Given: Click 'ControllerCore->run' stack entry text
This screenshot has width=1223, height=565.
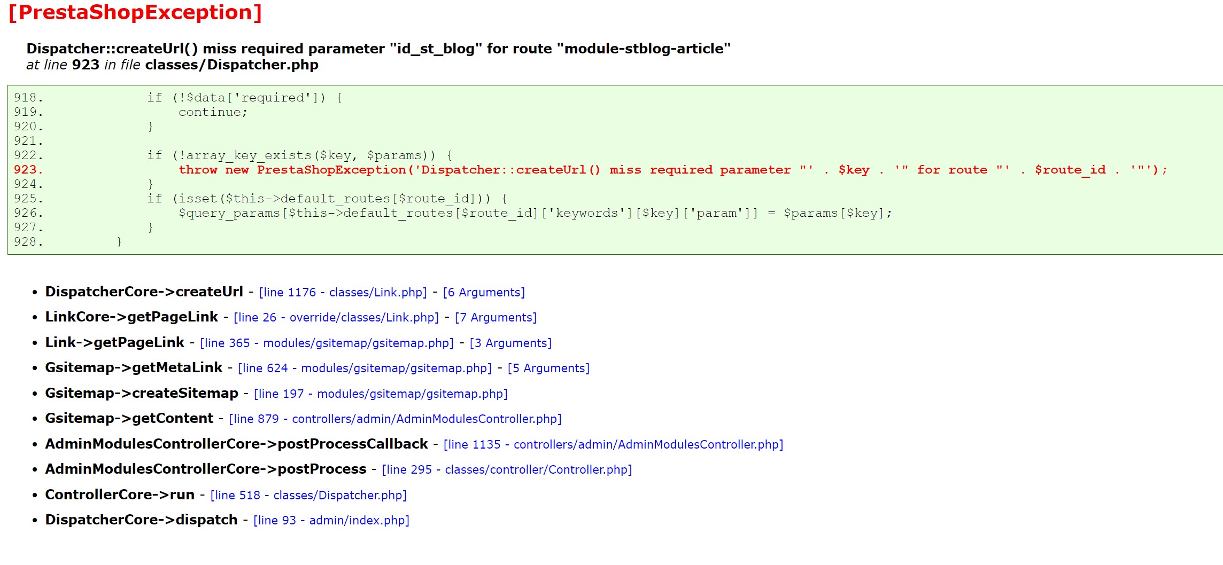Looking at the screenshot, I should click(x=120, y=495).
